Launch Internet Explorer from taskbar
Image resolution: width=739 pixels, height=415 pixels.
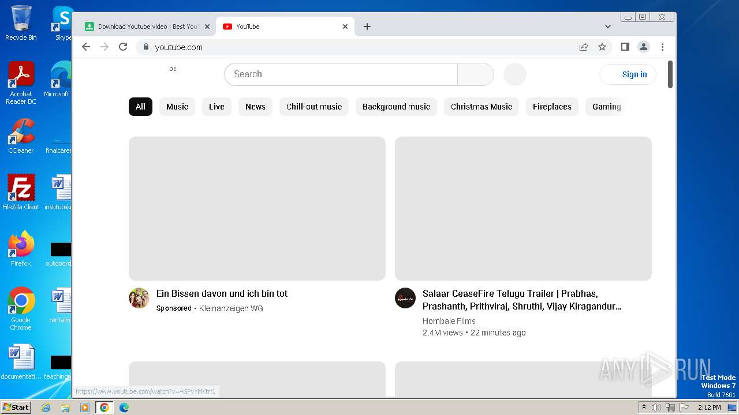pyautogui.click(x=46, y=408)
